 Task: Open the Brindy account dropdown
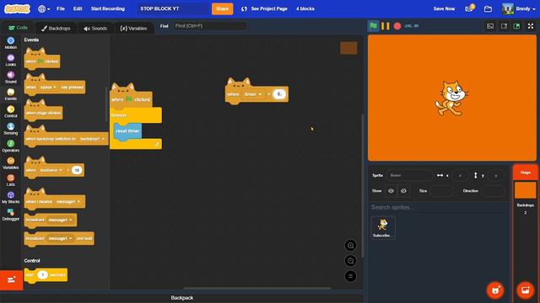[x=519, y=8]
